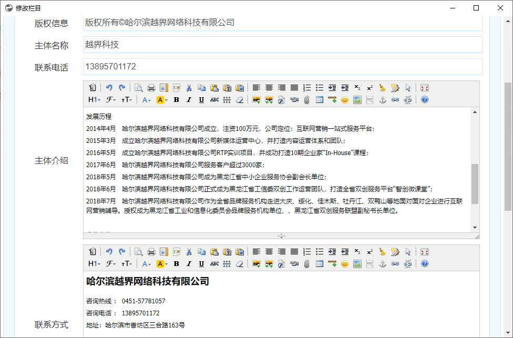Open font family dropdown in 联系方式 editor

pos(111,264)
